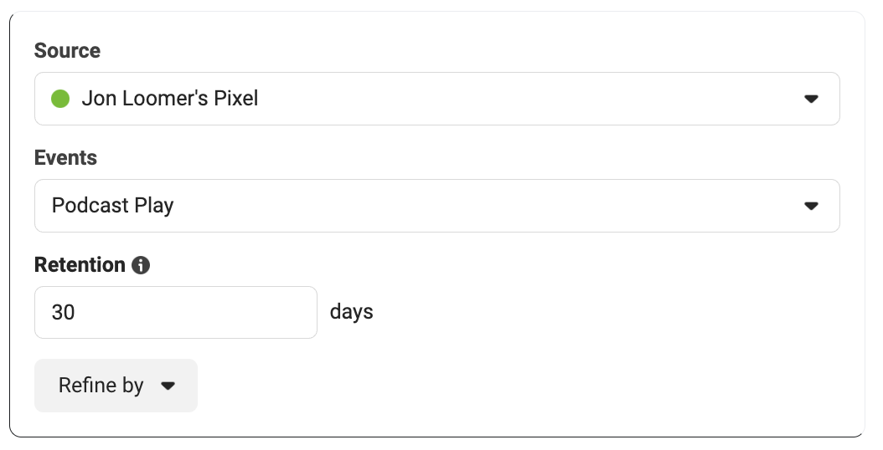
Task: Click empty space inside the Events combo box
Action: [484, 205]
